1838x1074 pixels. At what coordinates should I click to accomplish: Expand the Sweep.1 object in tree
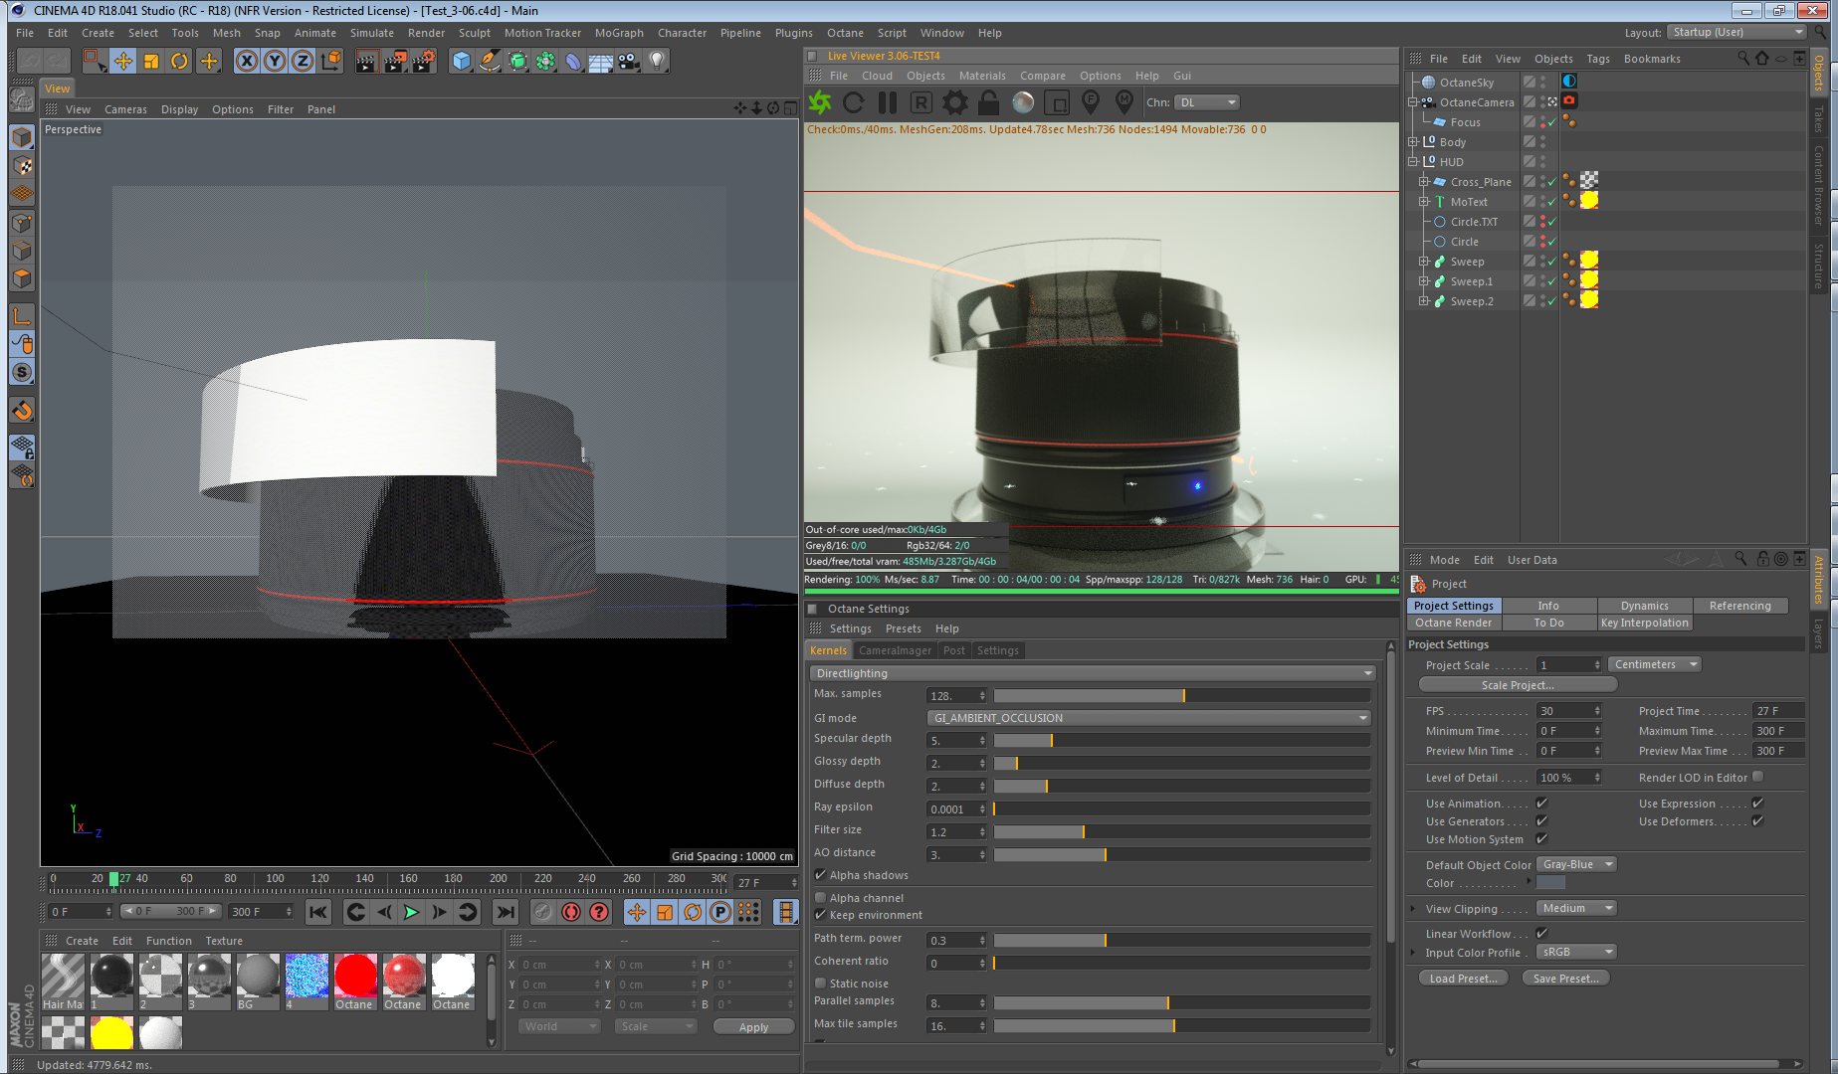(1424, 281)
